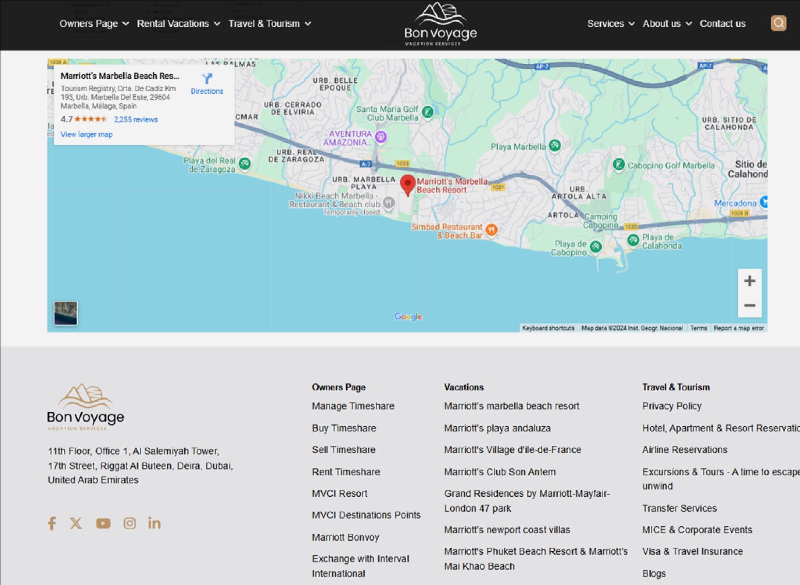The height and width of the screenshot is (585, 800).
Task: Select Cabopino Golf Marbella map marker
Action: coord(619,164)
